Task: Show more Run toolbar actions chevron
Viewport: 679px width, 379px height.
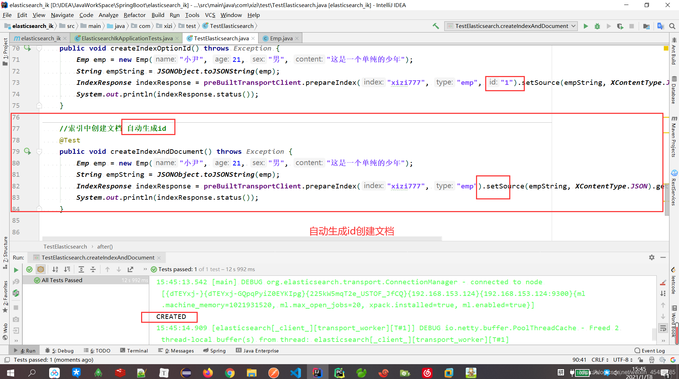Action: [x=145, y=269]
